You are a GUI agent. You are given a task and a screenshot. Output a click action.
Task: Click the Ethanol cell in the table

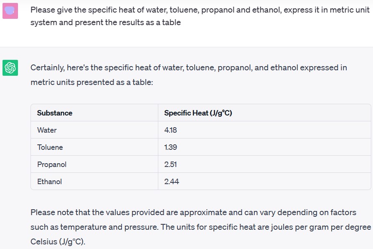coord(50,182)
